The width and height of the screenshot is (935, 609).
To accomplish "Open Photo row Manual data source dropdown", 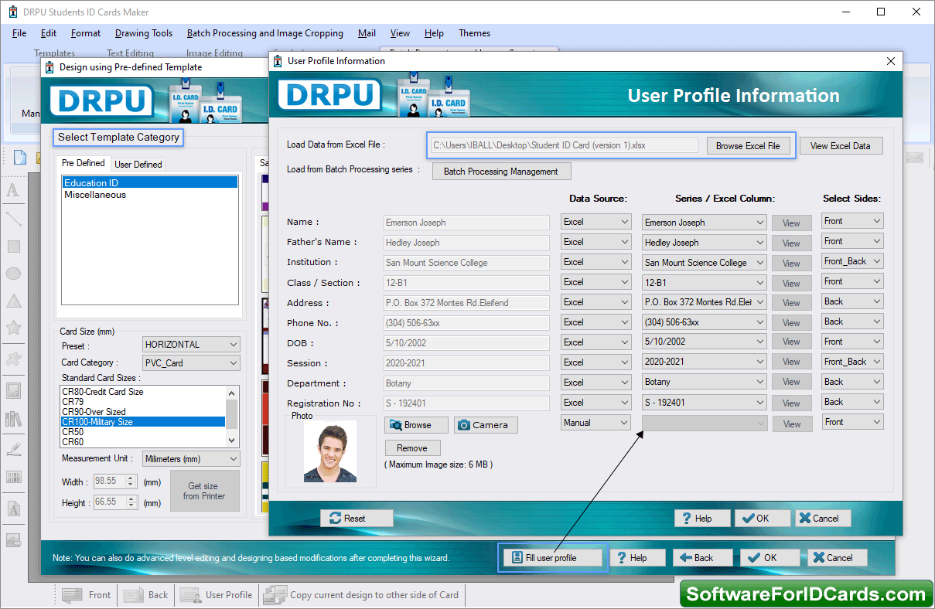I will (595, 423).
